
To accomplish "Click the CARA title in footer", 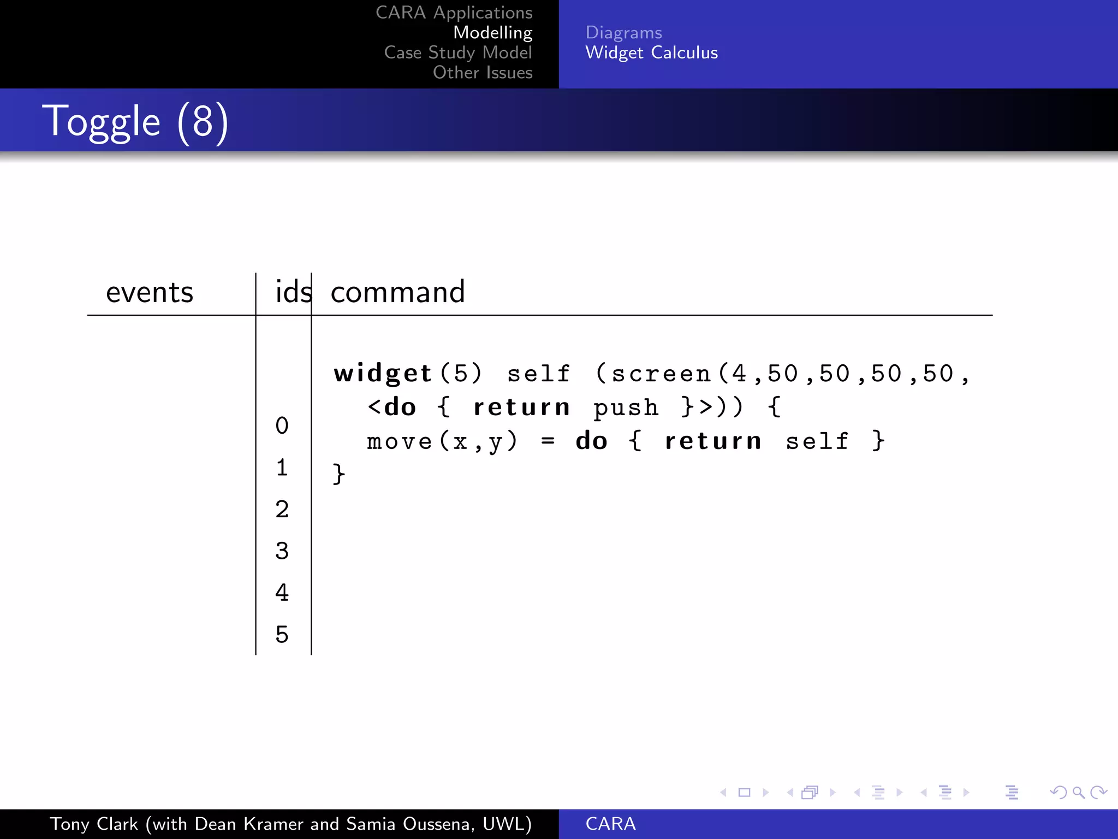I will point(611,824).
